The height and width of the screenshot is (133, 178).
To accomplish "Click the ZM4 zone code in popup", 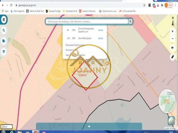I will click(74, 38).
